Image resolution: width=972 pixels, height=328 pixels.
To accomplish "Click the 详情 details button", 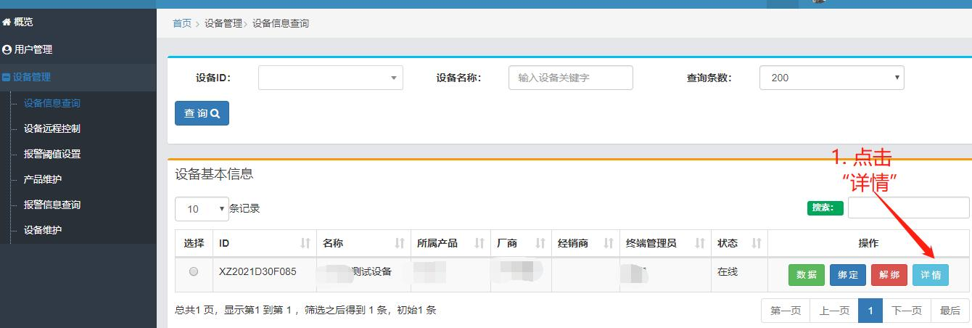I will tap(931, 275).
